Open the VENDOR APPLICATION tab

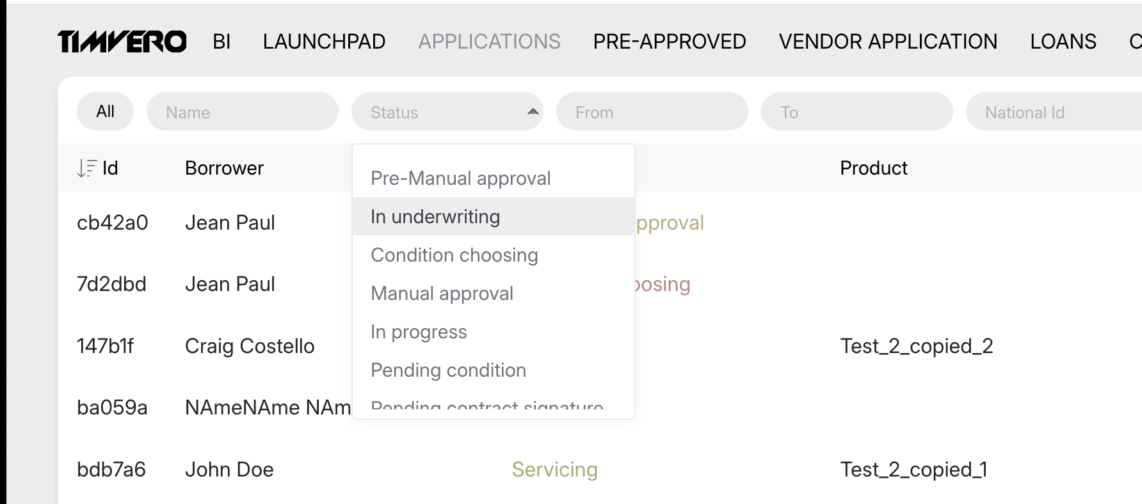coord(888,42)
